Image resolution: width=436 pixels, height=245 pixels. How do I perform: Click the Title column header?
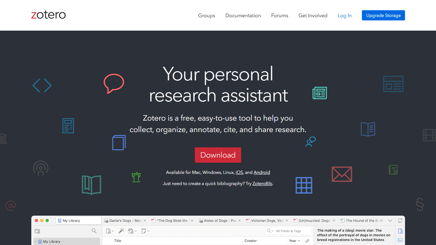(118, 241)
